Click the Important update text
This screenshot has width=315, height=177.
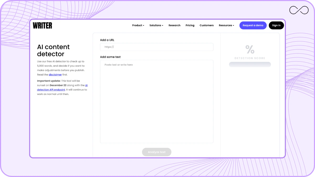[x=49, y=81]
